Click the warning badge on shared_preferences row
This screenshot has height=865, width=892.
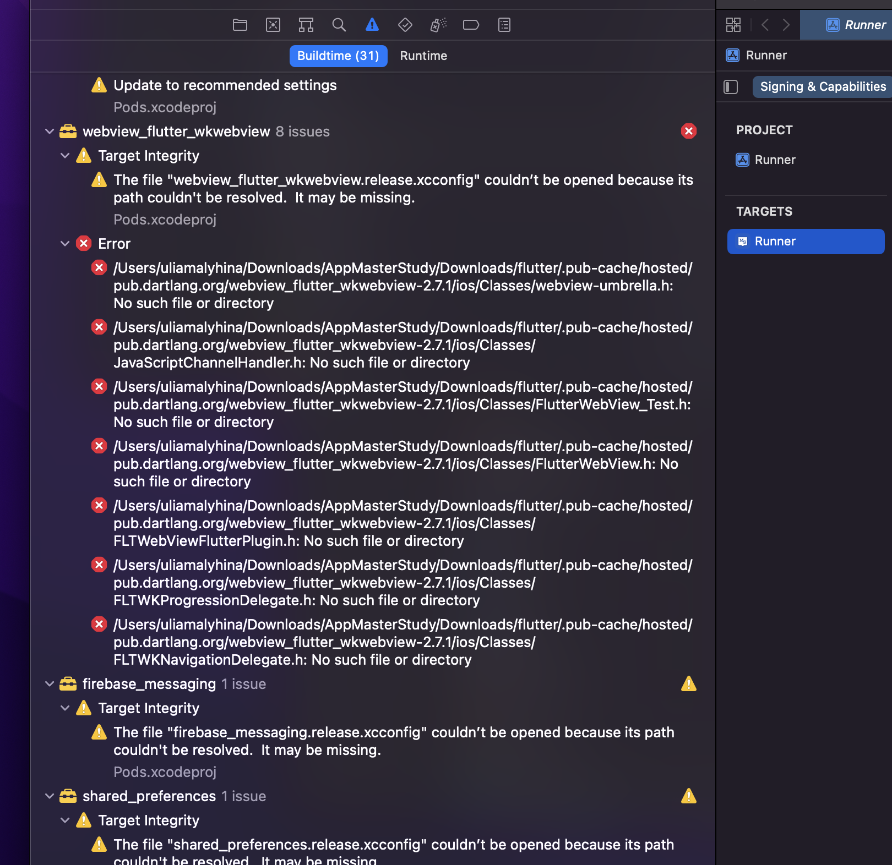(689, 796)
